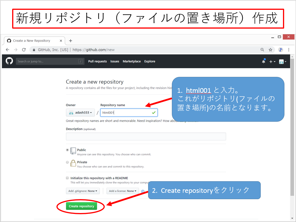Click the browser back arrow
Viewport: 296px width, 222px height.
click(8, 50)
